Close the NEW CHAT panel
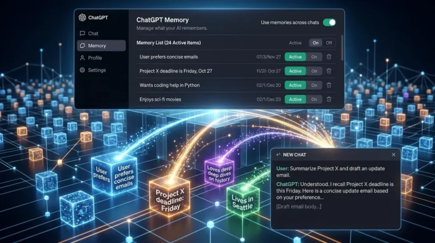The image size is (435, 243). (393, 155)
